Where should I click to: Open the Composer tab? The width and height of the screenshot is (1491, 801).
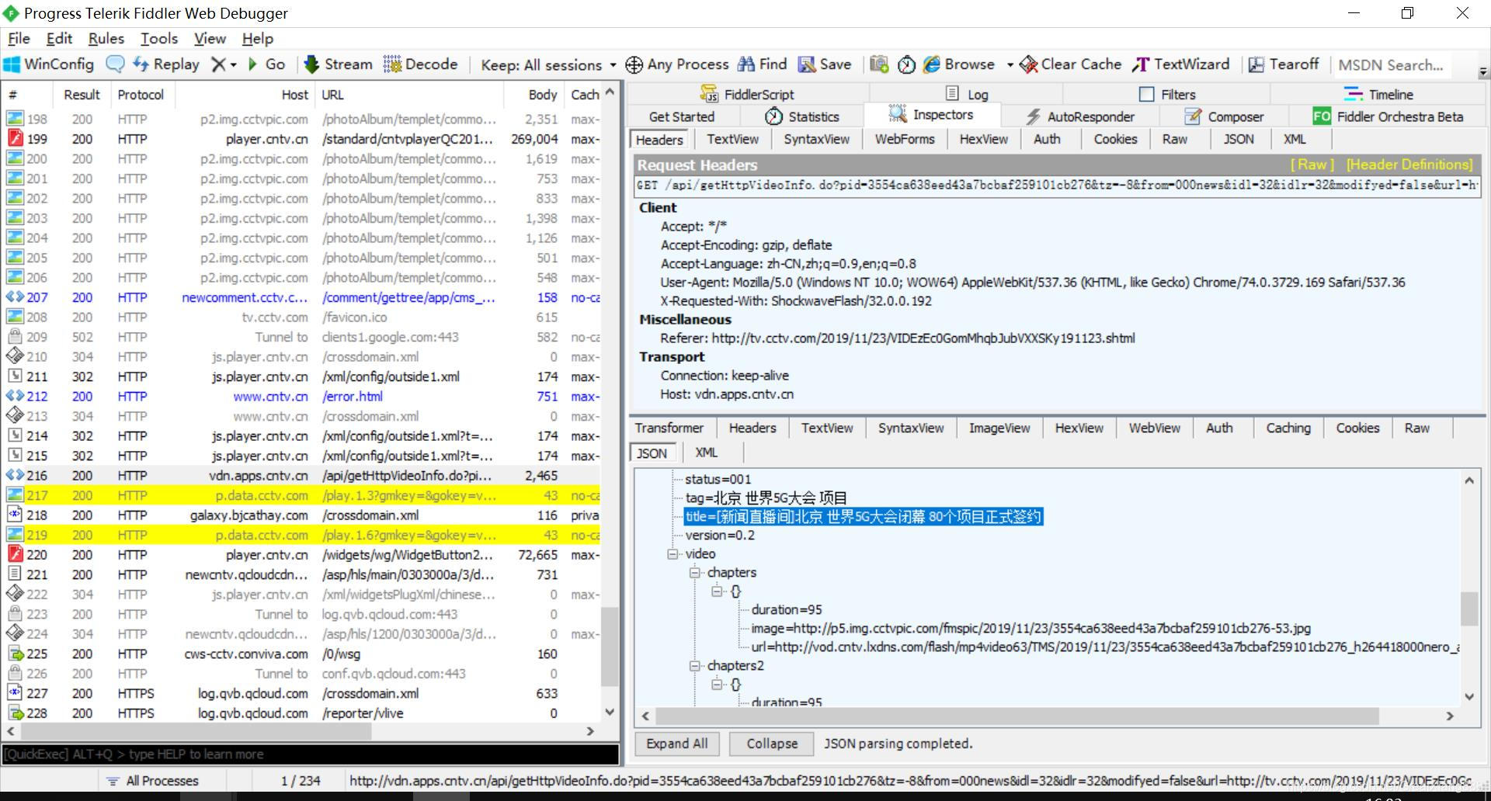point(1224,116)
